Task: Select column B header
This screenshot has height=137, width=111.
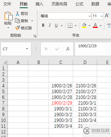Action: (38, 62)
